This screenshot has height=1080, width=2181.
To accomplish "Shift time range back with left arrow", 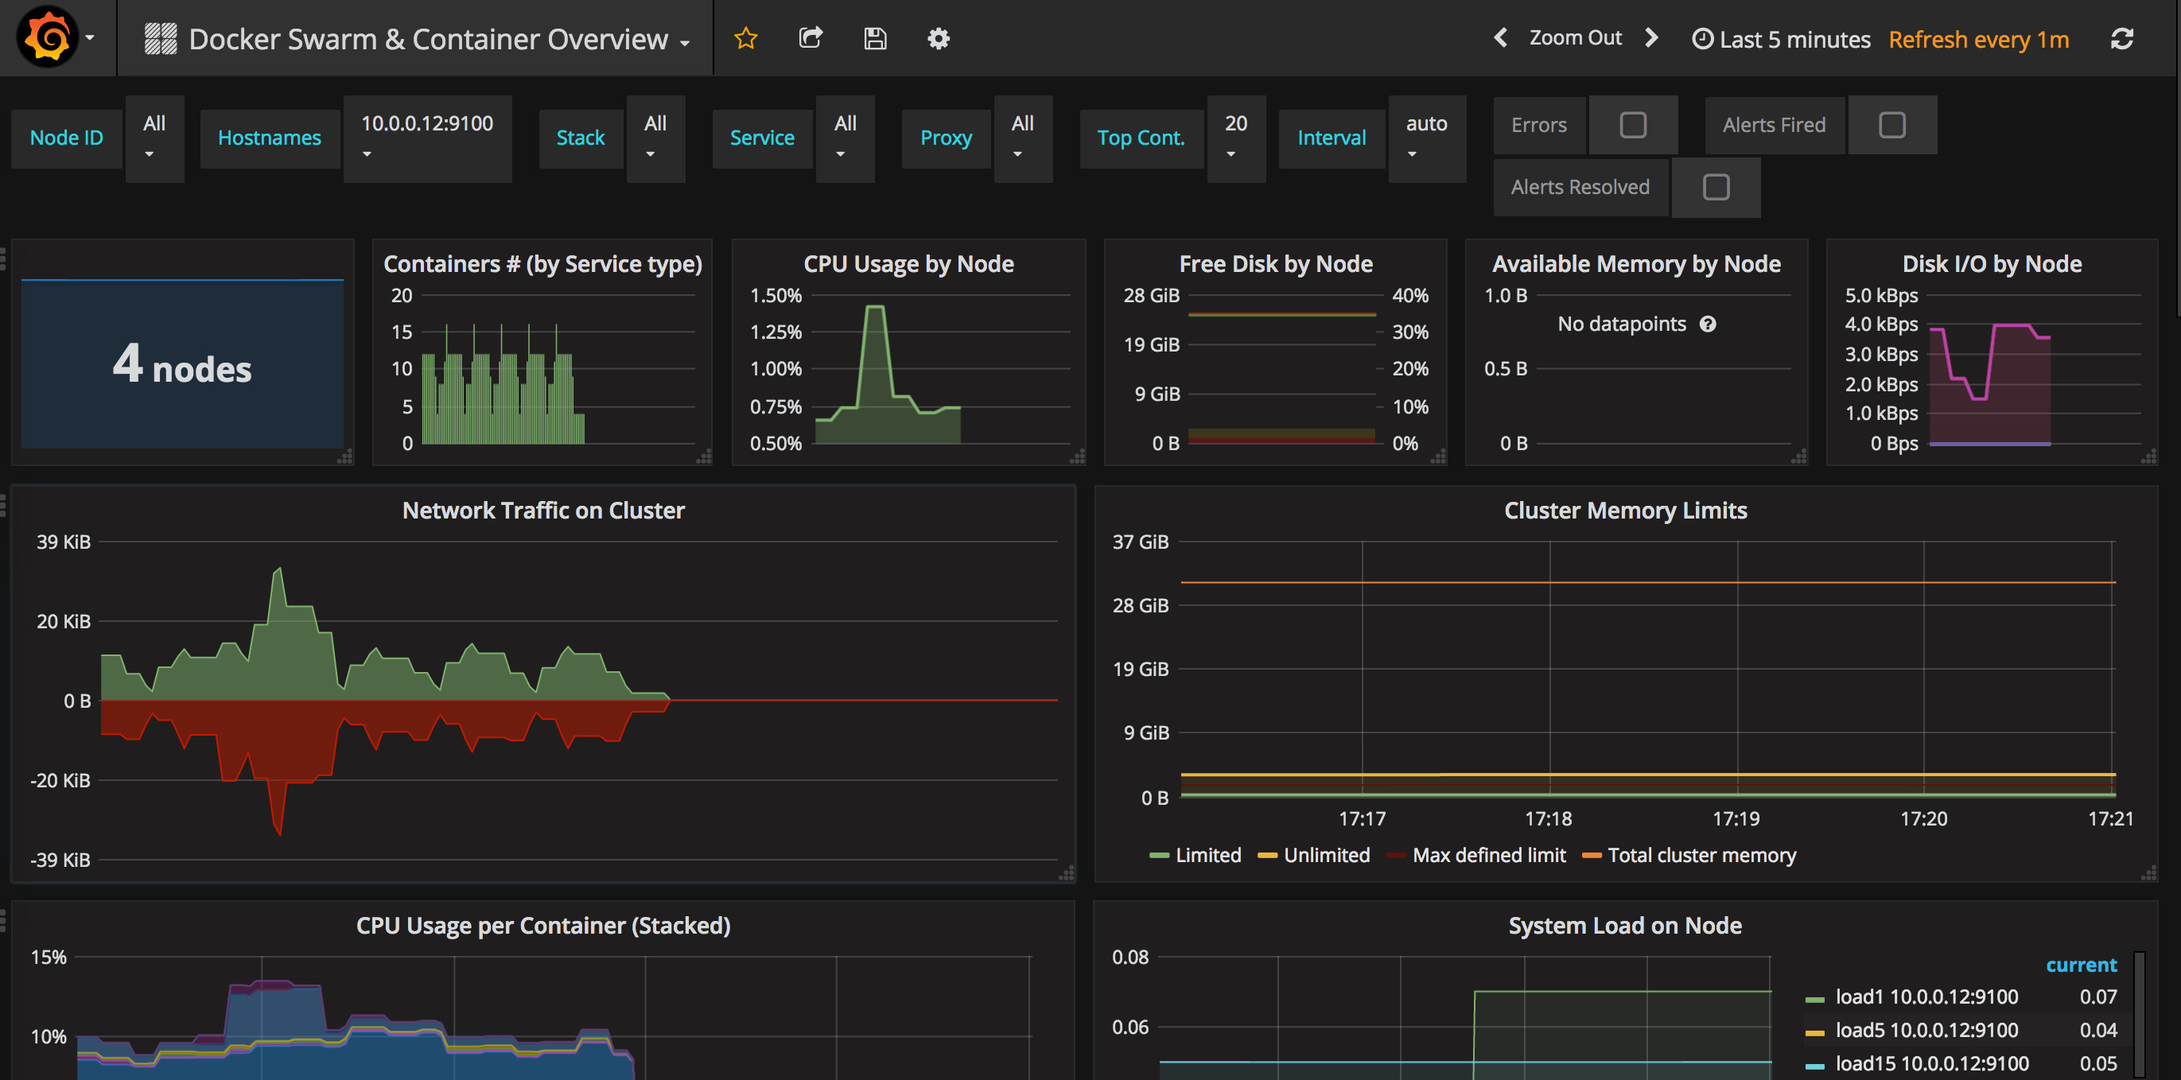I will [x=1500, y=38].
